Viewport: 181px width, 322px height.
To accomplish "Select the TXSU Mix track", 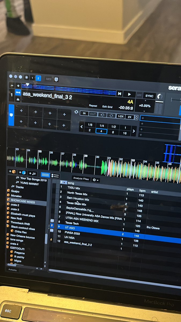I will tap(74, 188).
